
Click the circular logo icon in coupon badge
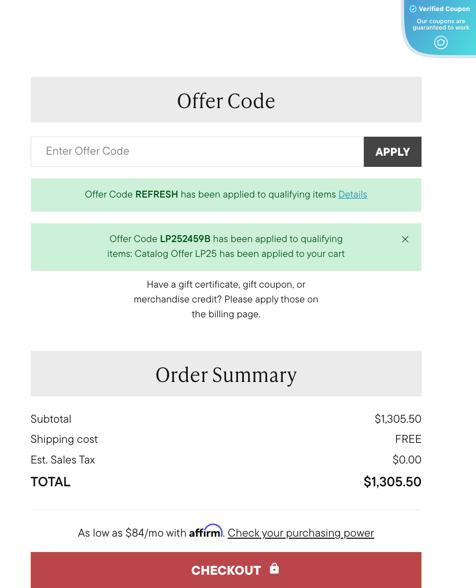pyautogui.click(x=441, y=42)
